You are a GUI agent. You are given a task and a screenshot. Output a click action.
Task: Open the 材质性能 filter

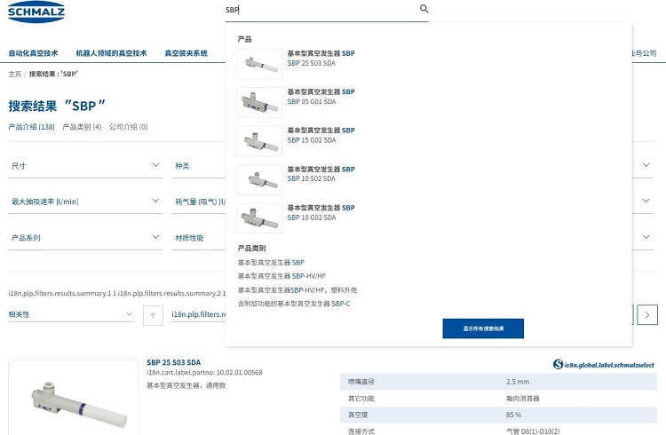198,237
